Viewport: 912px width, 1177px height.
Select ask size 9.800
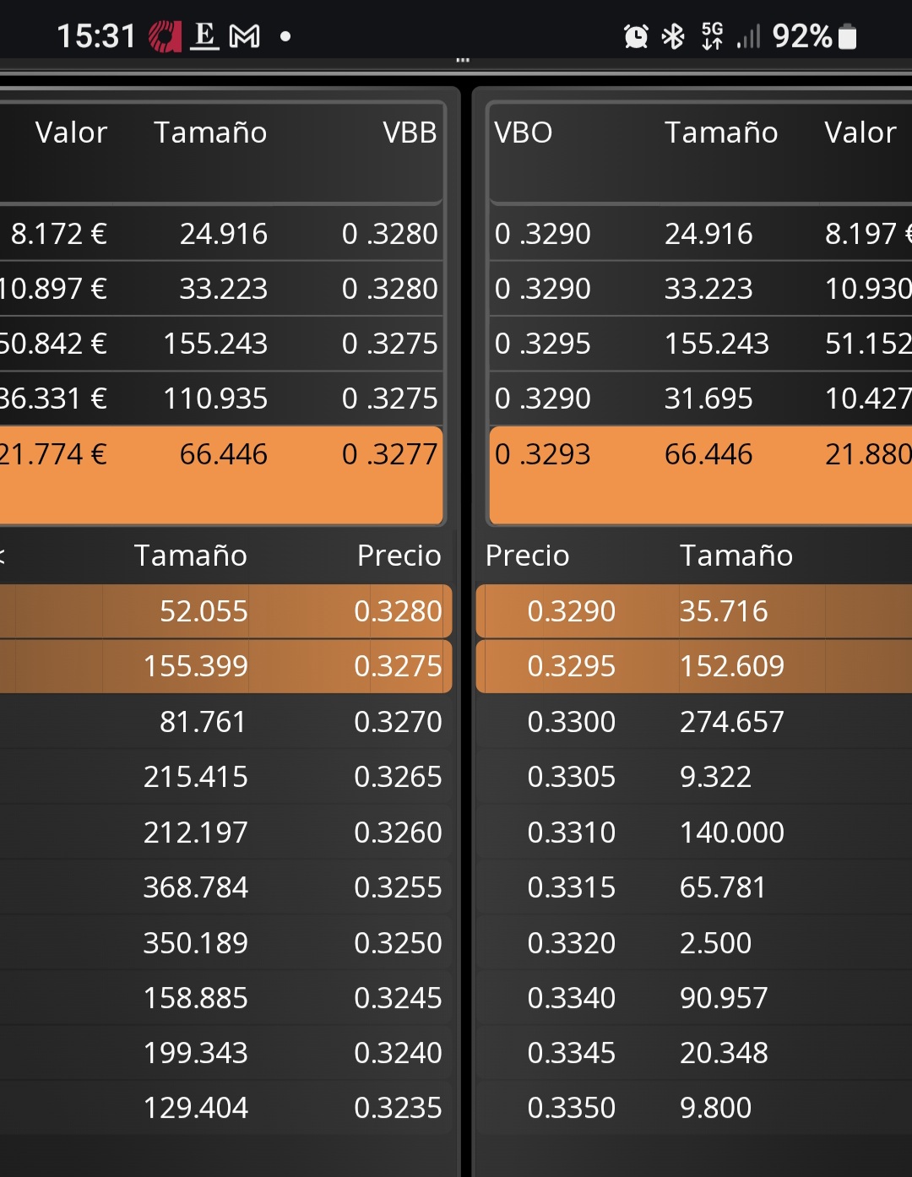click(x=715, y=1108)
